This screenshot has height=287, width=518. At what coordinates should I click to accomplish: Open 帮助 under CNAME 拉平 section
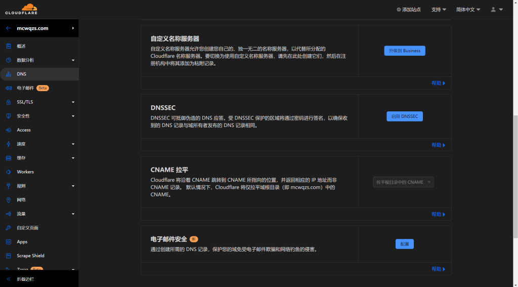click(439, 214)
